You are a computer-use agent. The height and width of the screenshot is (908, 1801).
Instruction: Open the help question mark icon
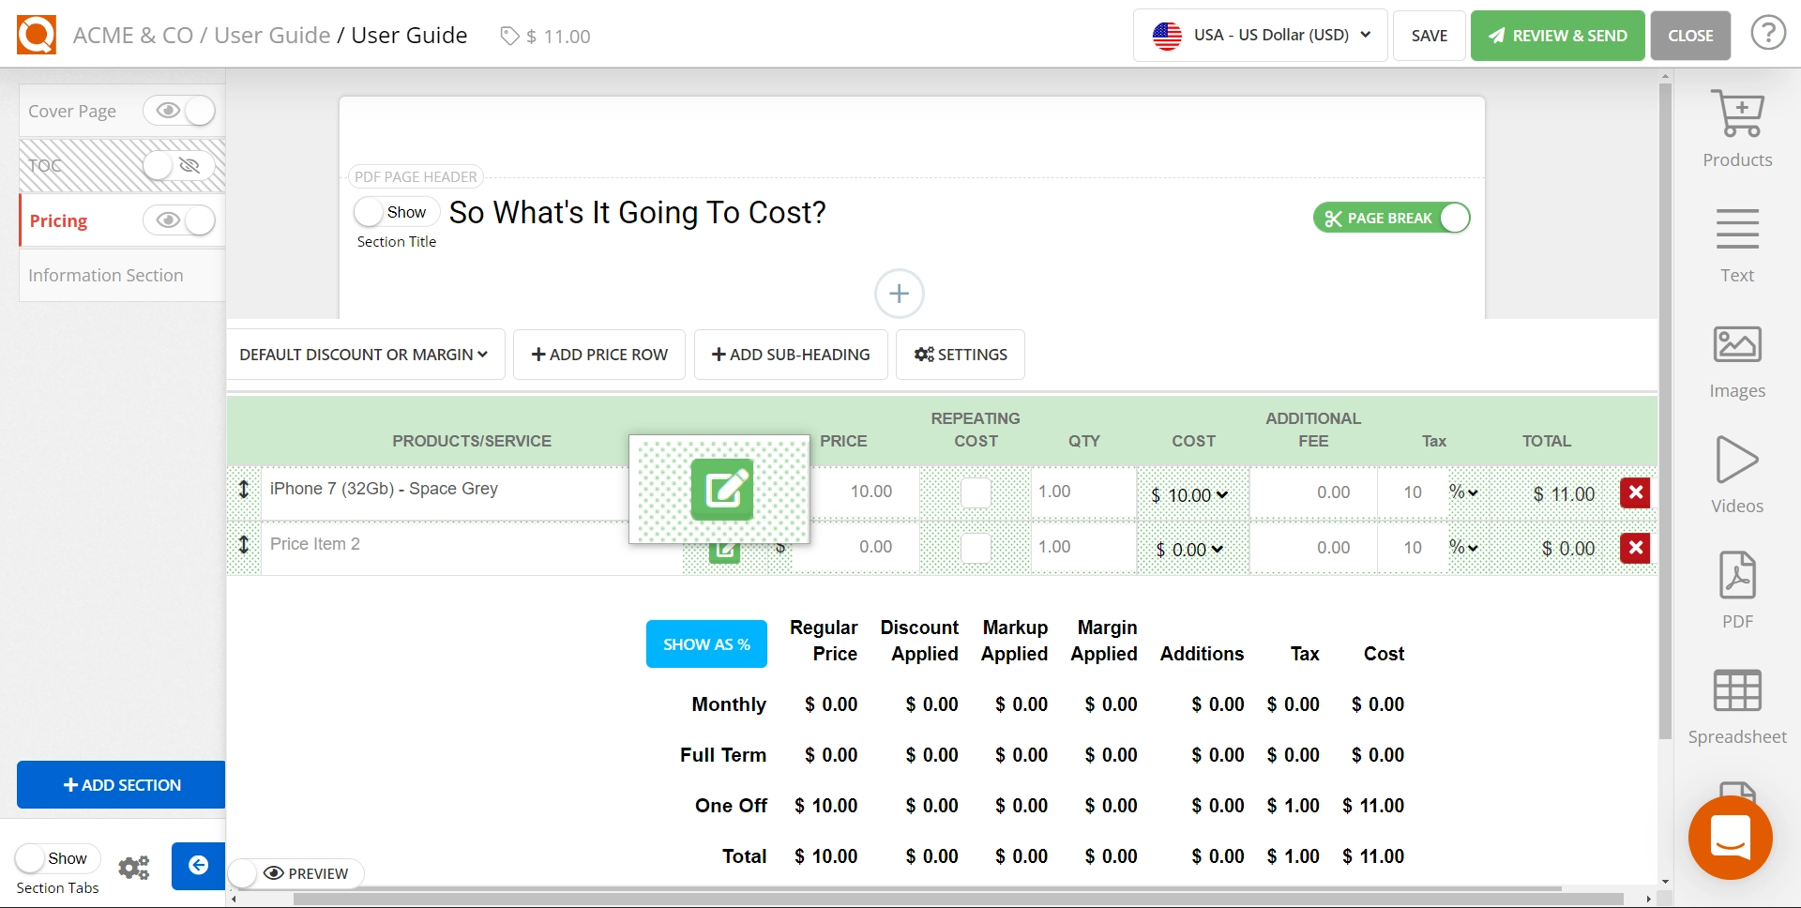pos(1767,35)
